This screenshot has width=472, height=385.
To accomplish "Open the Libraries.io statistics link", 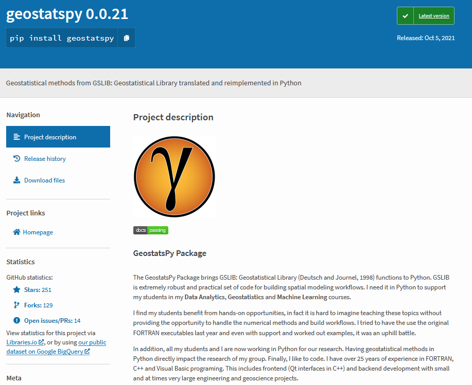I will pos(25,342).
